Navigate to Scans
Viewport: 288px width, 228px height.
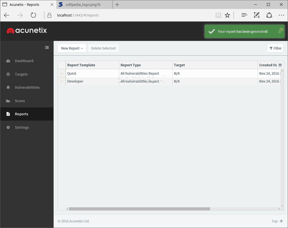tap(20, 101)
